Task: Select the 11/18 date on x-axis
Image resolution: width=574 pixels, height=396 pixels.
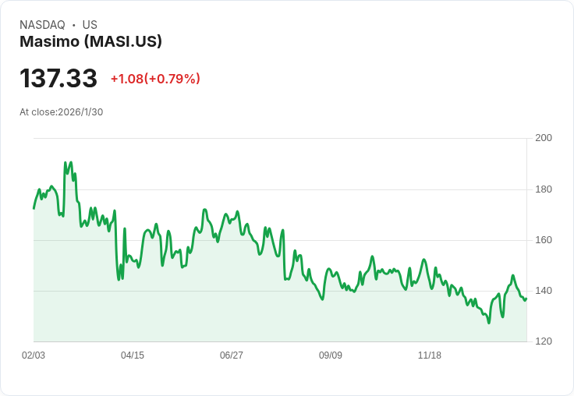Action: click(x=430, y=355)
